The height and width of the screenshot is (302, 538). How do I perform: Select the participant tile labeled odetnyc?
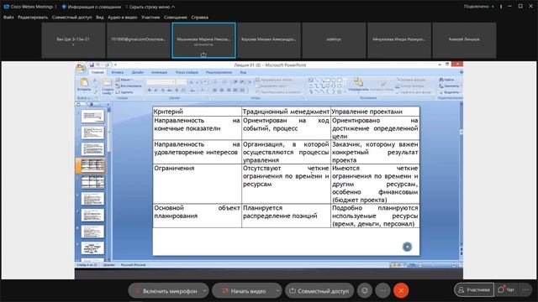point(334,40)
